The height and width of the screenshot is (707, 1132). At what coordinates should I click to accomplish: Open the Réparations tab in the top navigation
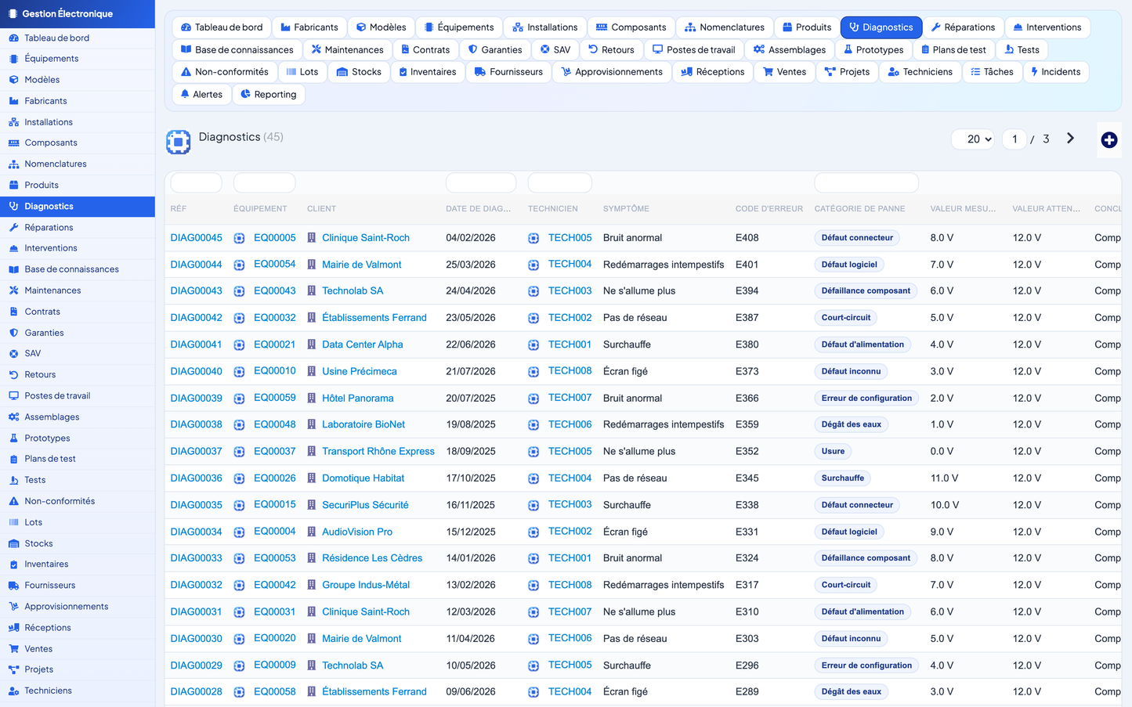point(963,27)
